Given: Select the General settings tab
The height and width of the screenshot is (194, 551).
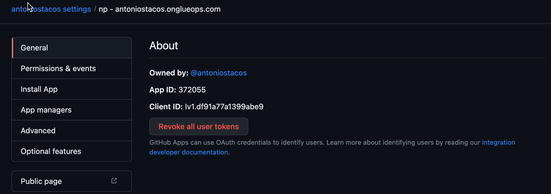Looking at the screenshot, I should (x=34, y=48).
